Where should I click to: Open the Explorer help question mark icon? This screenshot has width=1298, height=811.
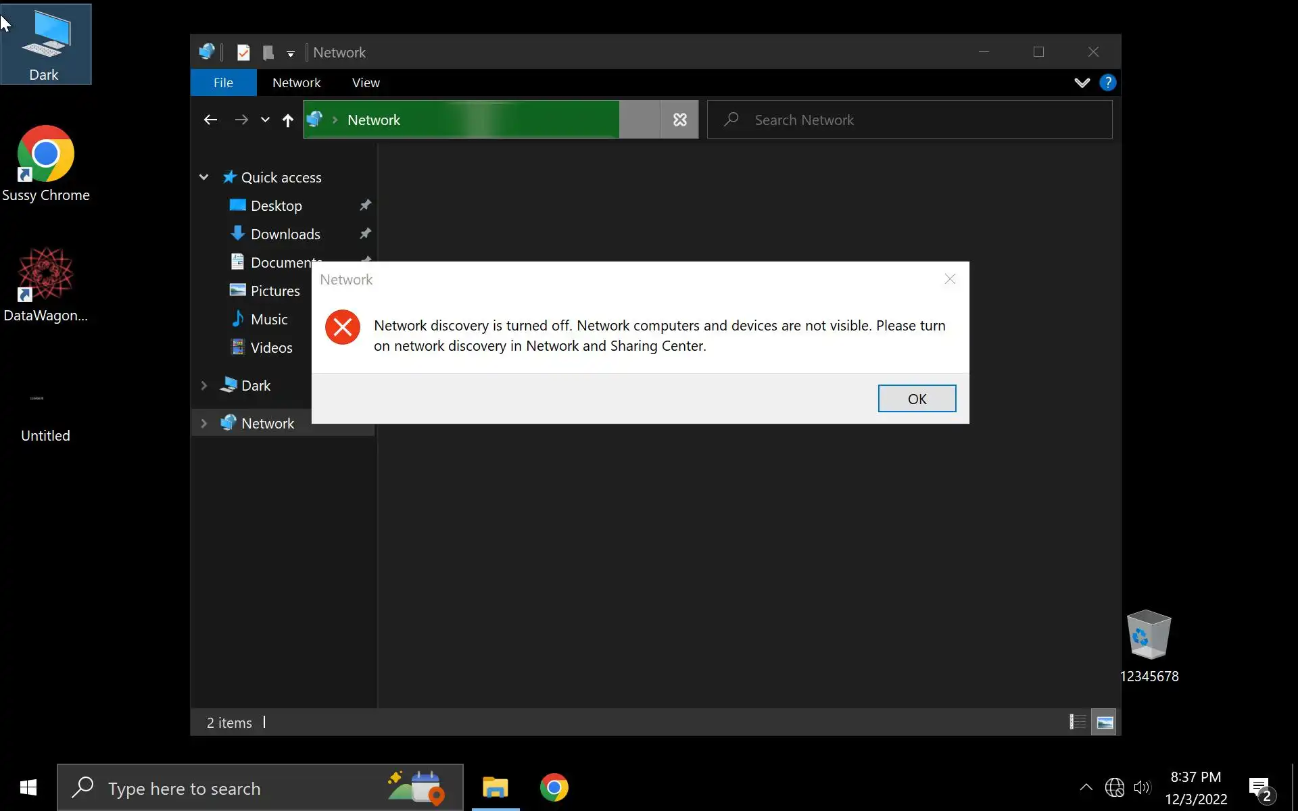pyautogui.click(x=1107, y=82)
